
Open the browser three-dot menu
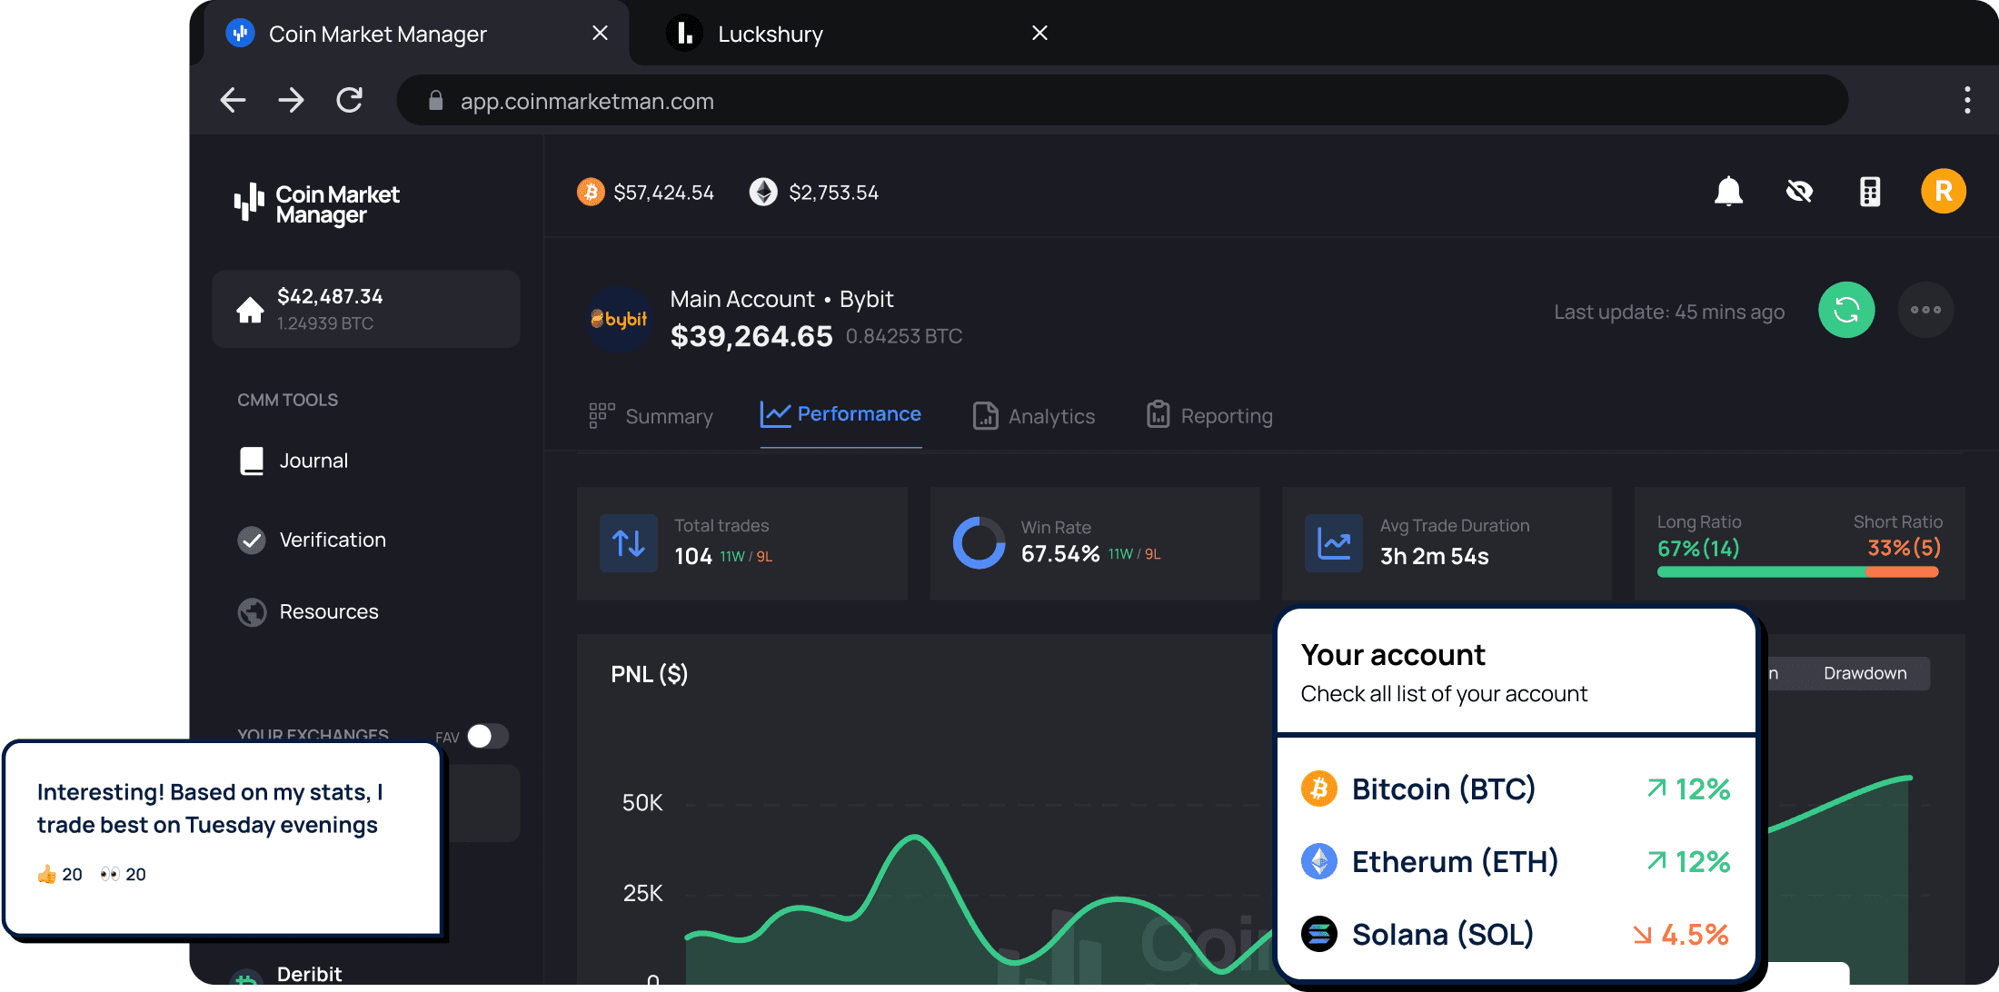click(1967, 100)
